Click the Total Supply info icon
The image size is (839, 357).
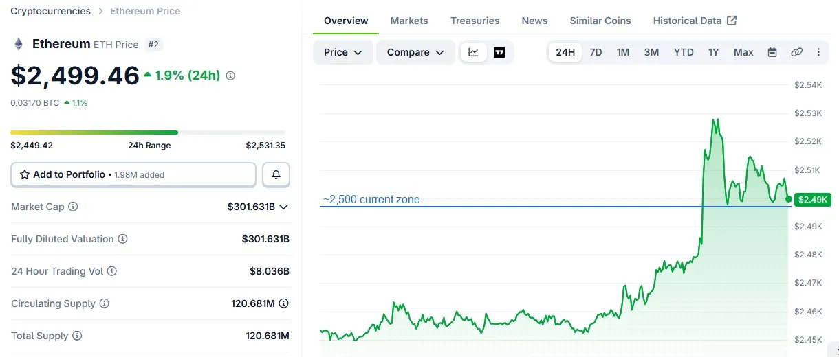pos(77,336)
